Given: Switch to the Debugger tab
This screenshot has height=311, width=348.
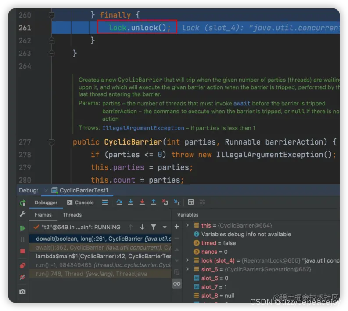Looking at the screenshot, I should click(46, 203).
